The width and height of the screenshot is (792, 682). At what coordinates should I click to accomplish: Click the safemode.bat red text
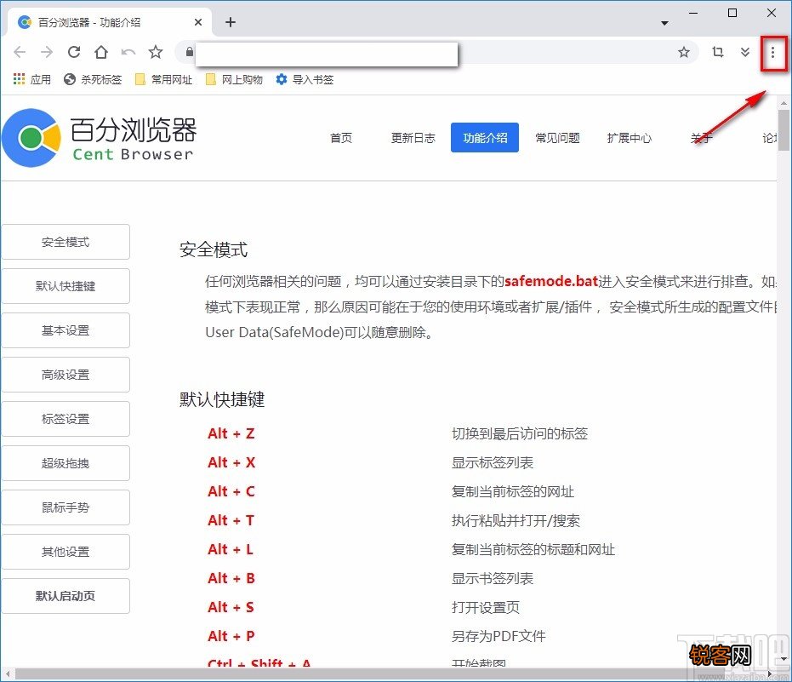(551, 281)
